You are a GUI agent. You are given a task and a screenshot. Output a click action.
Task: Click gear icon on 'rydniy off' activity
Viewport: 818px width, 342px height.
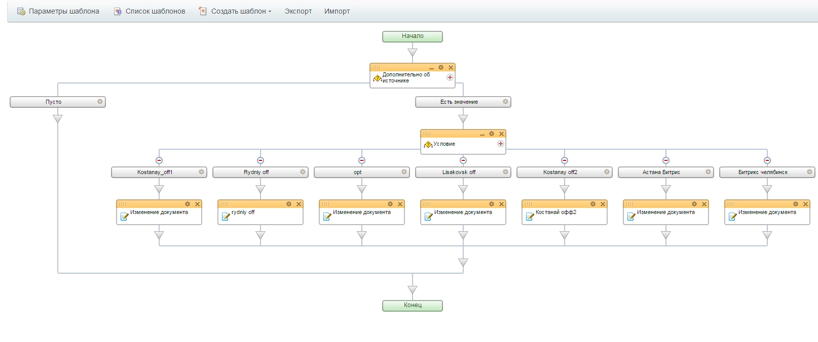pyautogui.click(x=289, y=204)
